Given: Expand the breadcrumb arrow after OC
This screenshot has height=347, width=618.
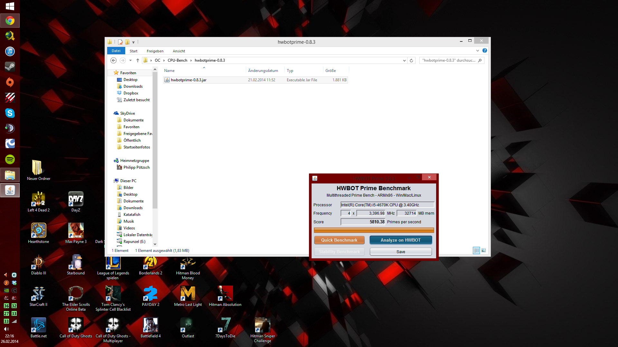Looking at the screenshot, I should (x=164, y=60).
